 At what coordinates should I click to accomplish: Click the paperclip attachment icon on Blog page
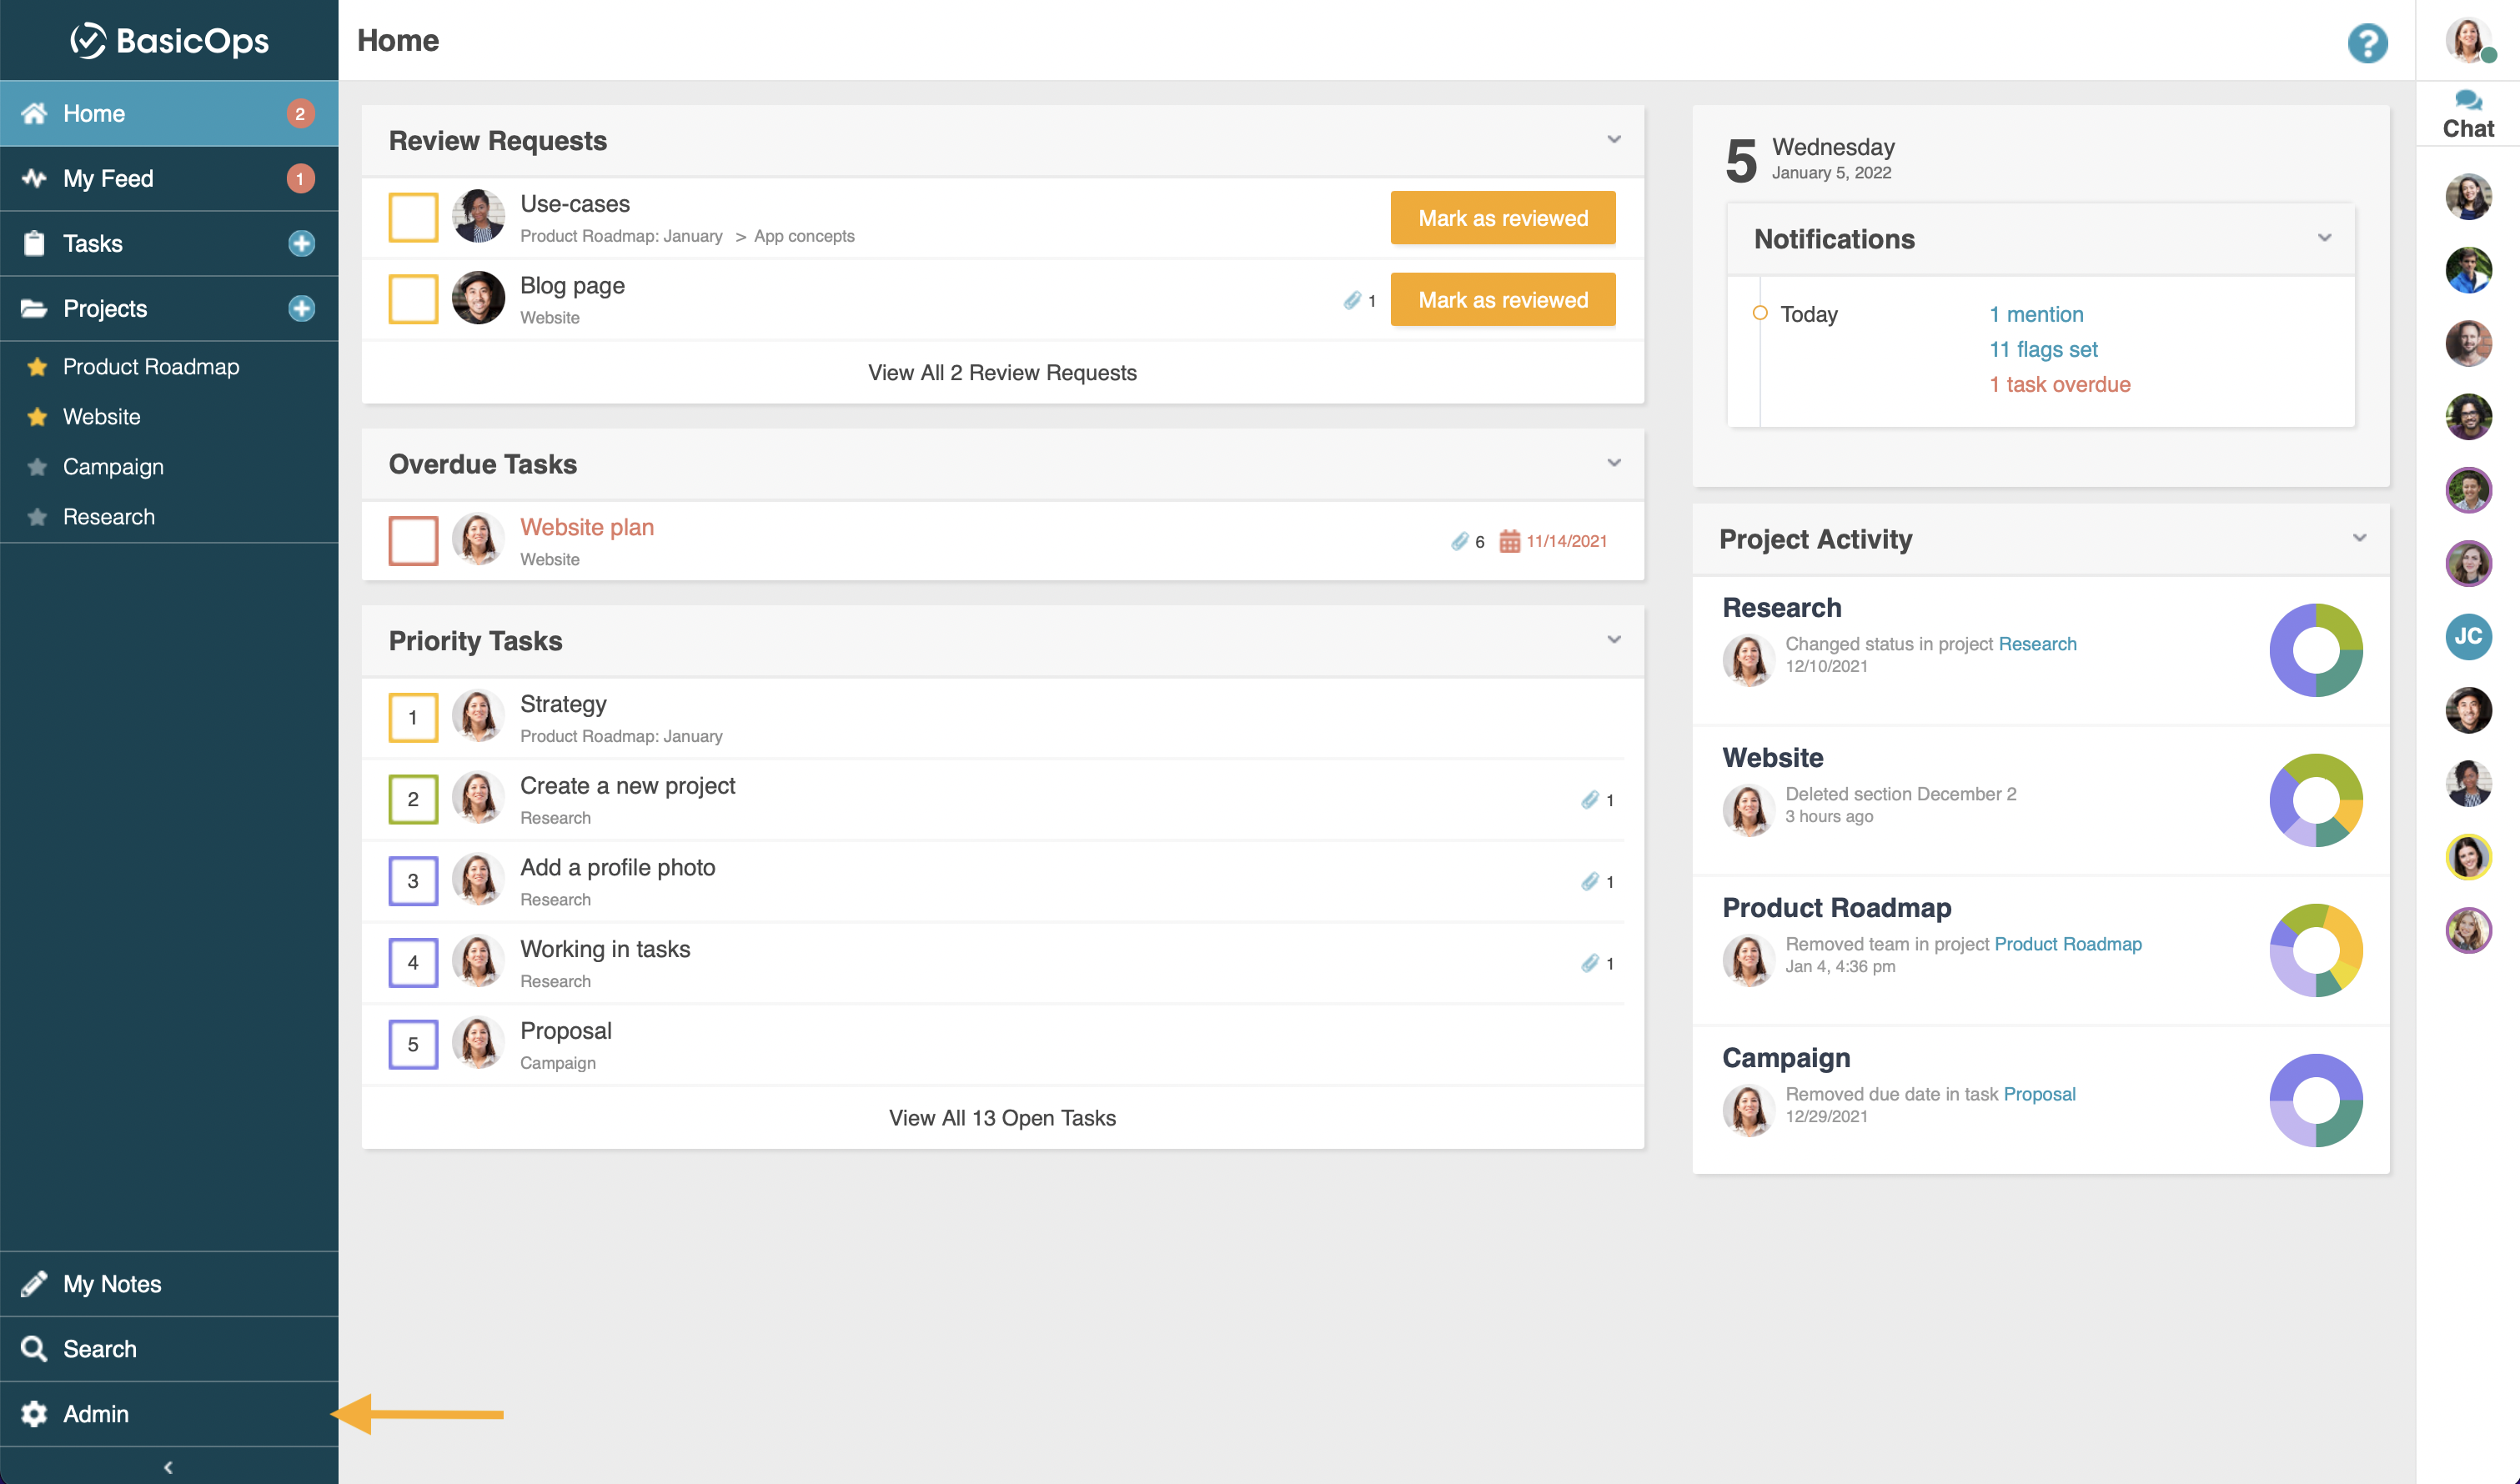click(1352, 300)
